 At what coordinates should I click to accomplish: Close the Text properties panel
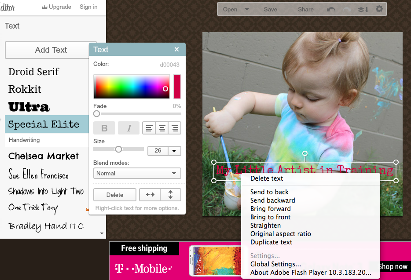[x=176, y=50]
